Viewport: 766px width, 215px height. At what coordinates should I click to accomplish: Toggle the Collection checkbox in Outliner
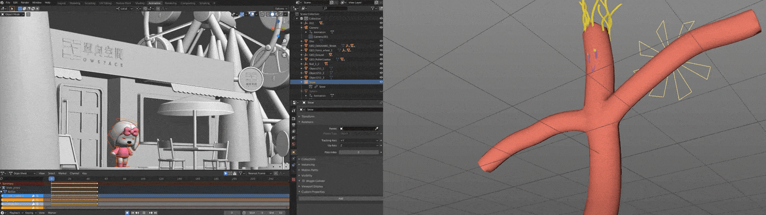pos(301,19)
